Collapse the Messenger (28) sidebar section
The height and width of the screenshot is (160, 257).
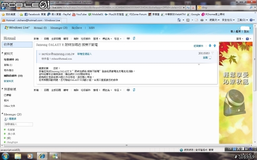coord(2,114)
